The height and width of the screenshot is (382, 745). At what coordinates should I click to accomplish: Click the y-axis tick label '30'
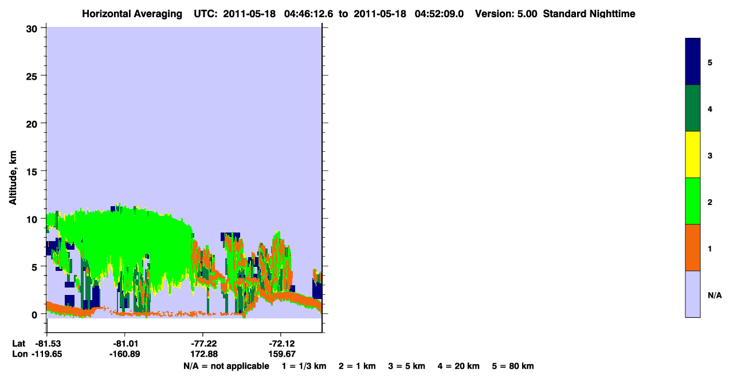(33, 28)
